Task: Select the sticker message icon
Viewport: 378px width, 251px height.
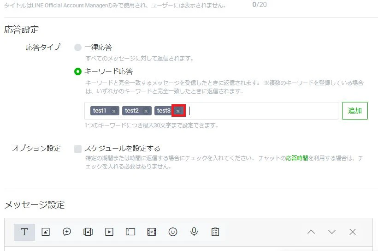Action: [x=67, y=232]
